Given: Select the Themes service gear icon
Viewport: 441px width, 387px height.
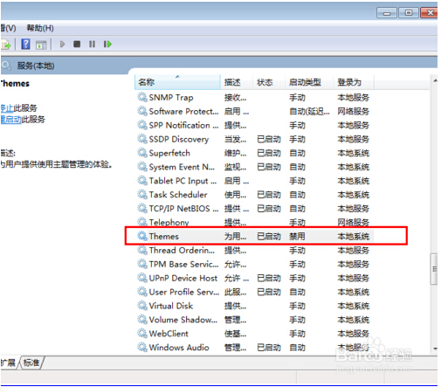Looking at the screenshot, I should pos(142,236).
